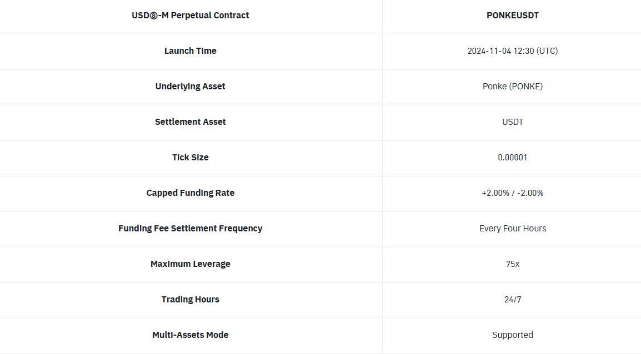
Task: Click the Every Four Hours value
Action: 513,229
